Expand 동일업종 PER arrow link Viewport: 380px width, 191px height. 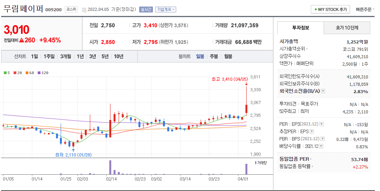tap(311, 159)
